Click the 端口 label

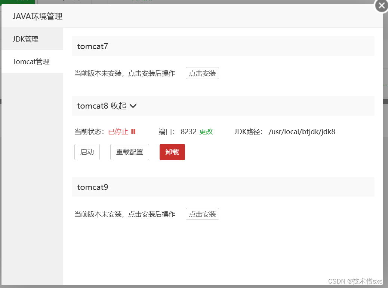point(167,131)
